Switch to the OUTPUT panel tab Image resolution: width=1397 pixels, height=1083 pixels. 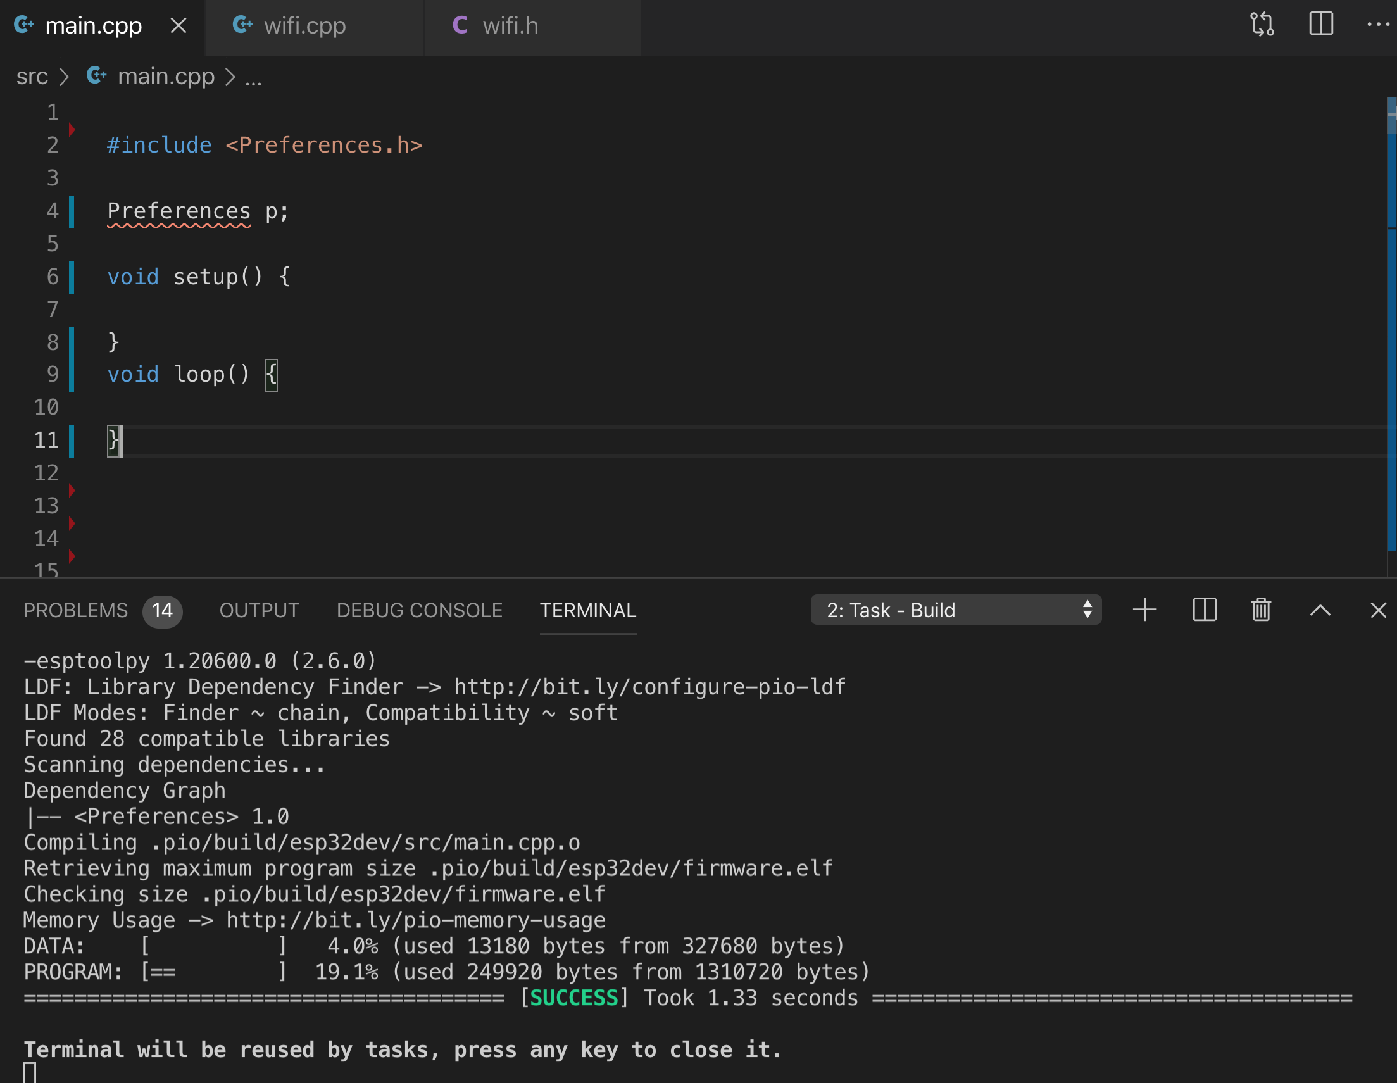point(259,610)
